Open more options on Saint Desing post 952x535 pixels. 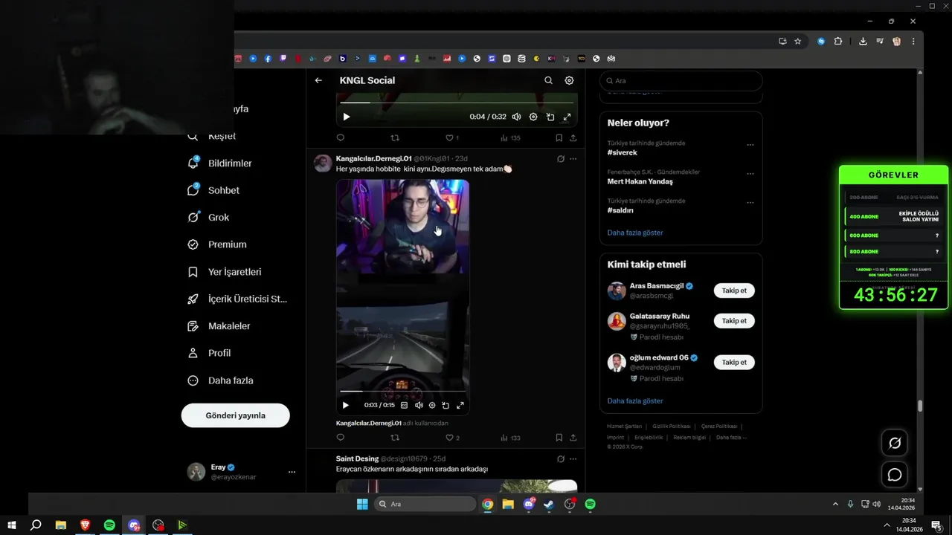click(573, 458)
